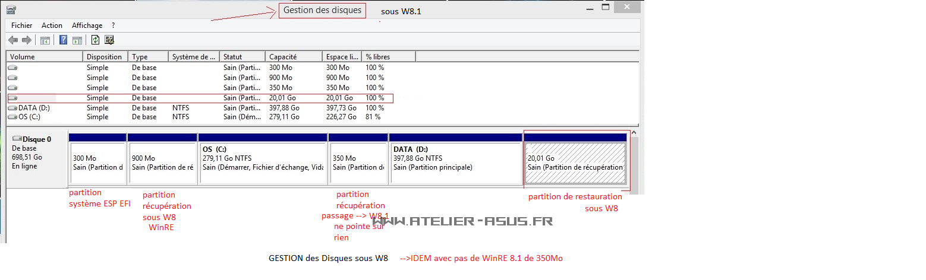Select the DATA (D:) volume row
This screenshot has width=926, height=280.
pos(30,108)
